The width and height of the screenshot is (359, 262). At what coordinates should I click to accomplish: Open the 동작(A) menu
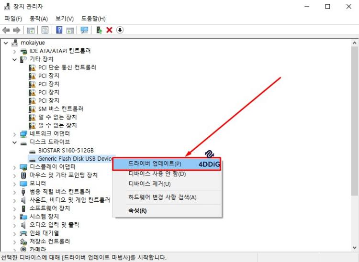[39, 19]
